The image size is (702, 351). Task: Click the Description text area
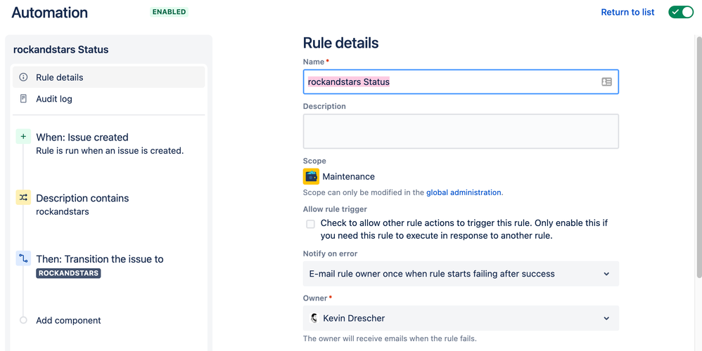point(461,131)
